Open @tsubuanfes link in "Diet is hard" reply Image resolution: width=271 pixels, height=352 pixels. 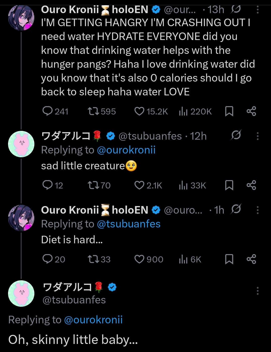pos(128,224)
